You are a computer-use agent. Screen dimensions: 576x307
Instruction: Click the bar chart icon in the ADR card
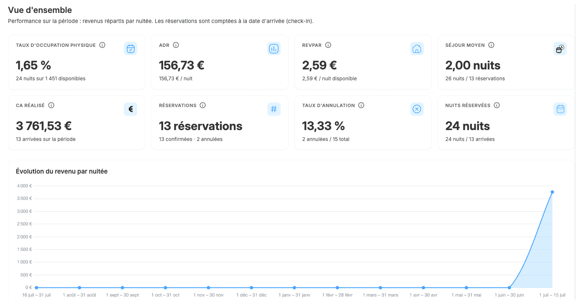274,49
